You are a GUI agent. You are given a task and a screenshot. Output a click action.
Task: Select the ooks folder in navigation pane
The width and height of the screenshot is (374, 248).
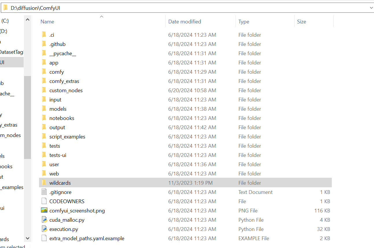[6, 166]
